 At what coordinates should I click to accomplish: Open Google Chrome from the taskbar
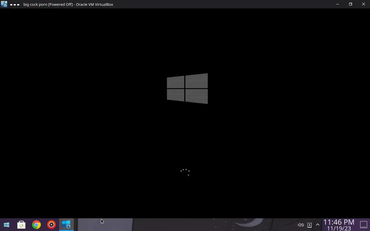tap(36, 225)
